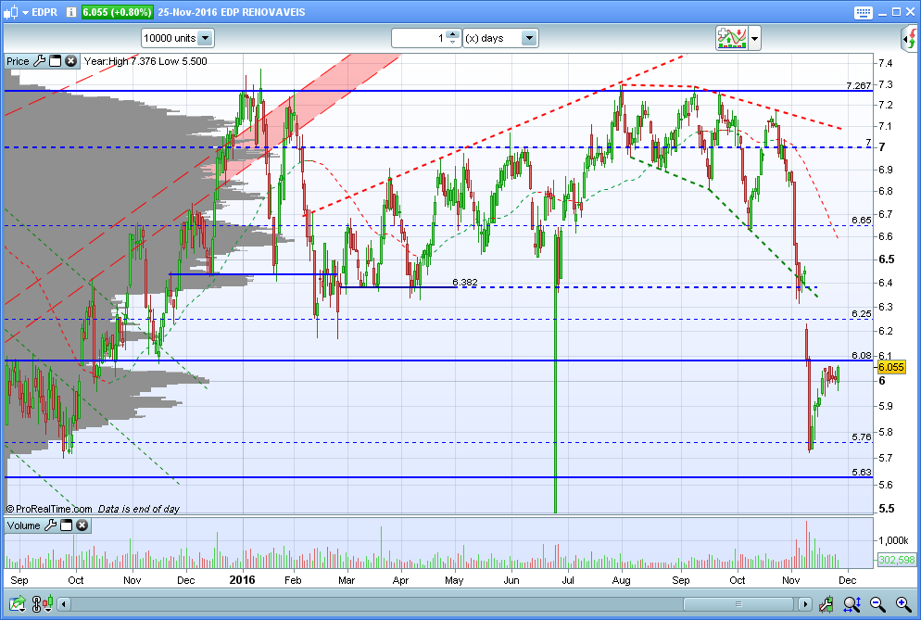This screenshot has height=620, width=921.
Task: Open the linked candlestick chart style icon
Action: click(43, 603)
